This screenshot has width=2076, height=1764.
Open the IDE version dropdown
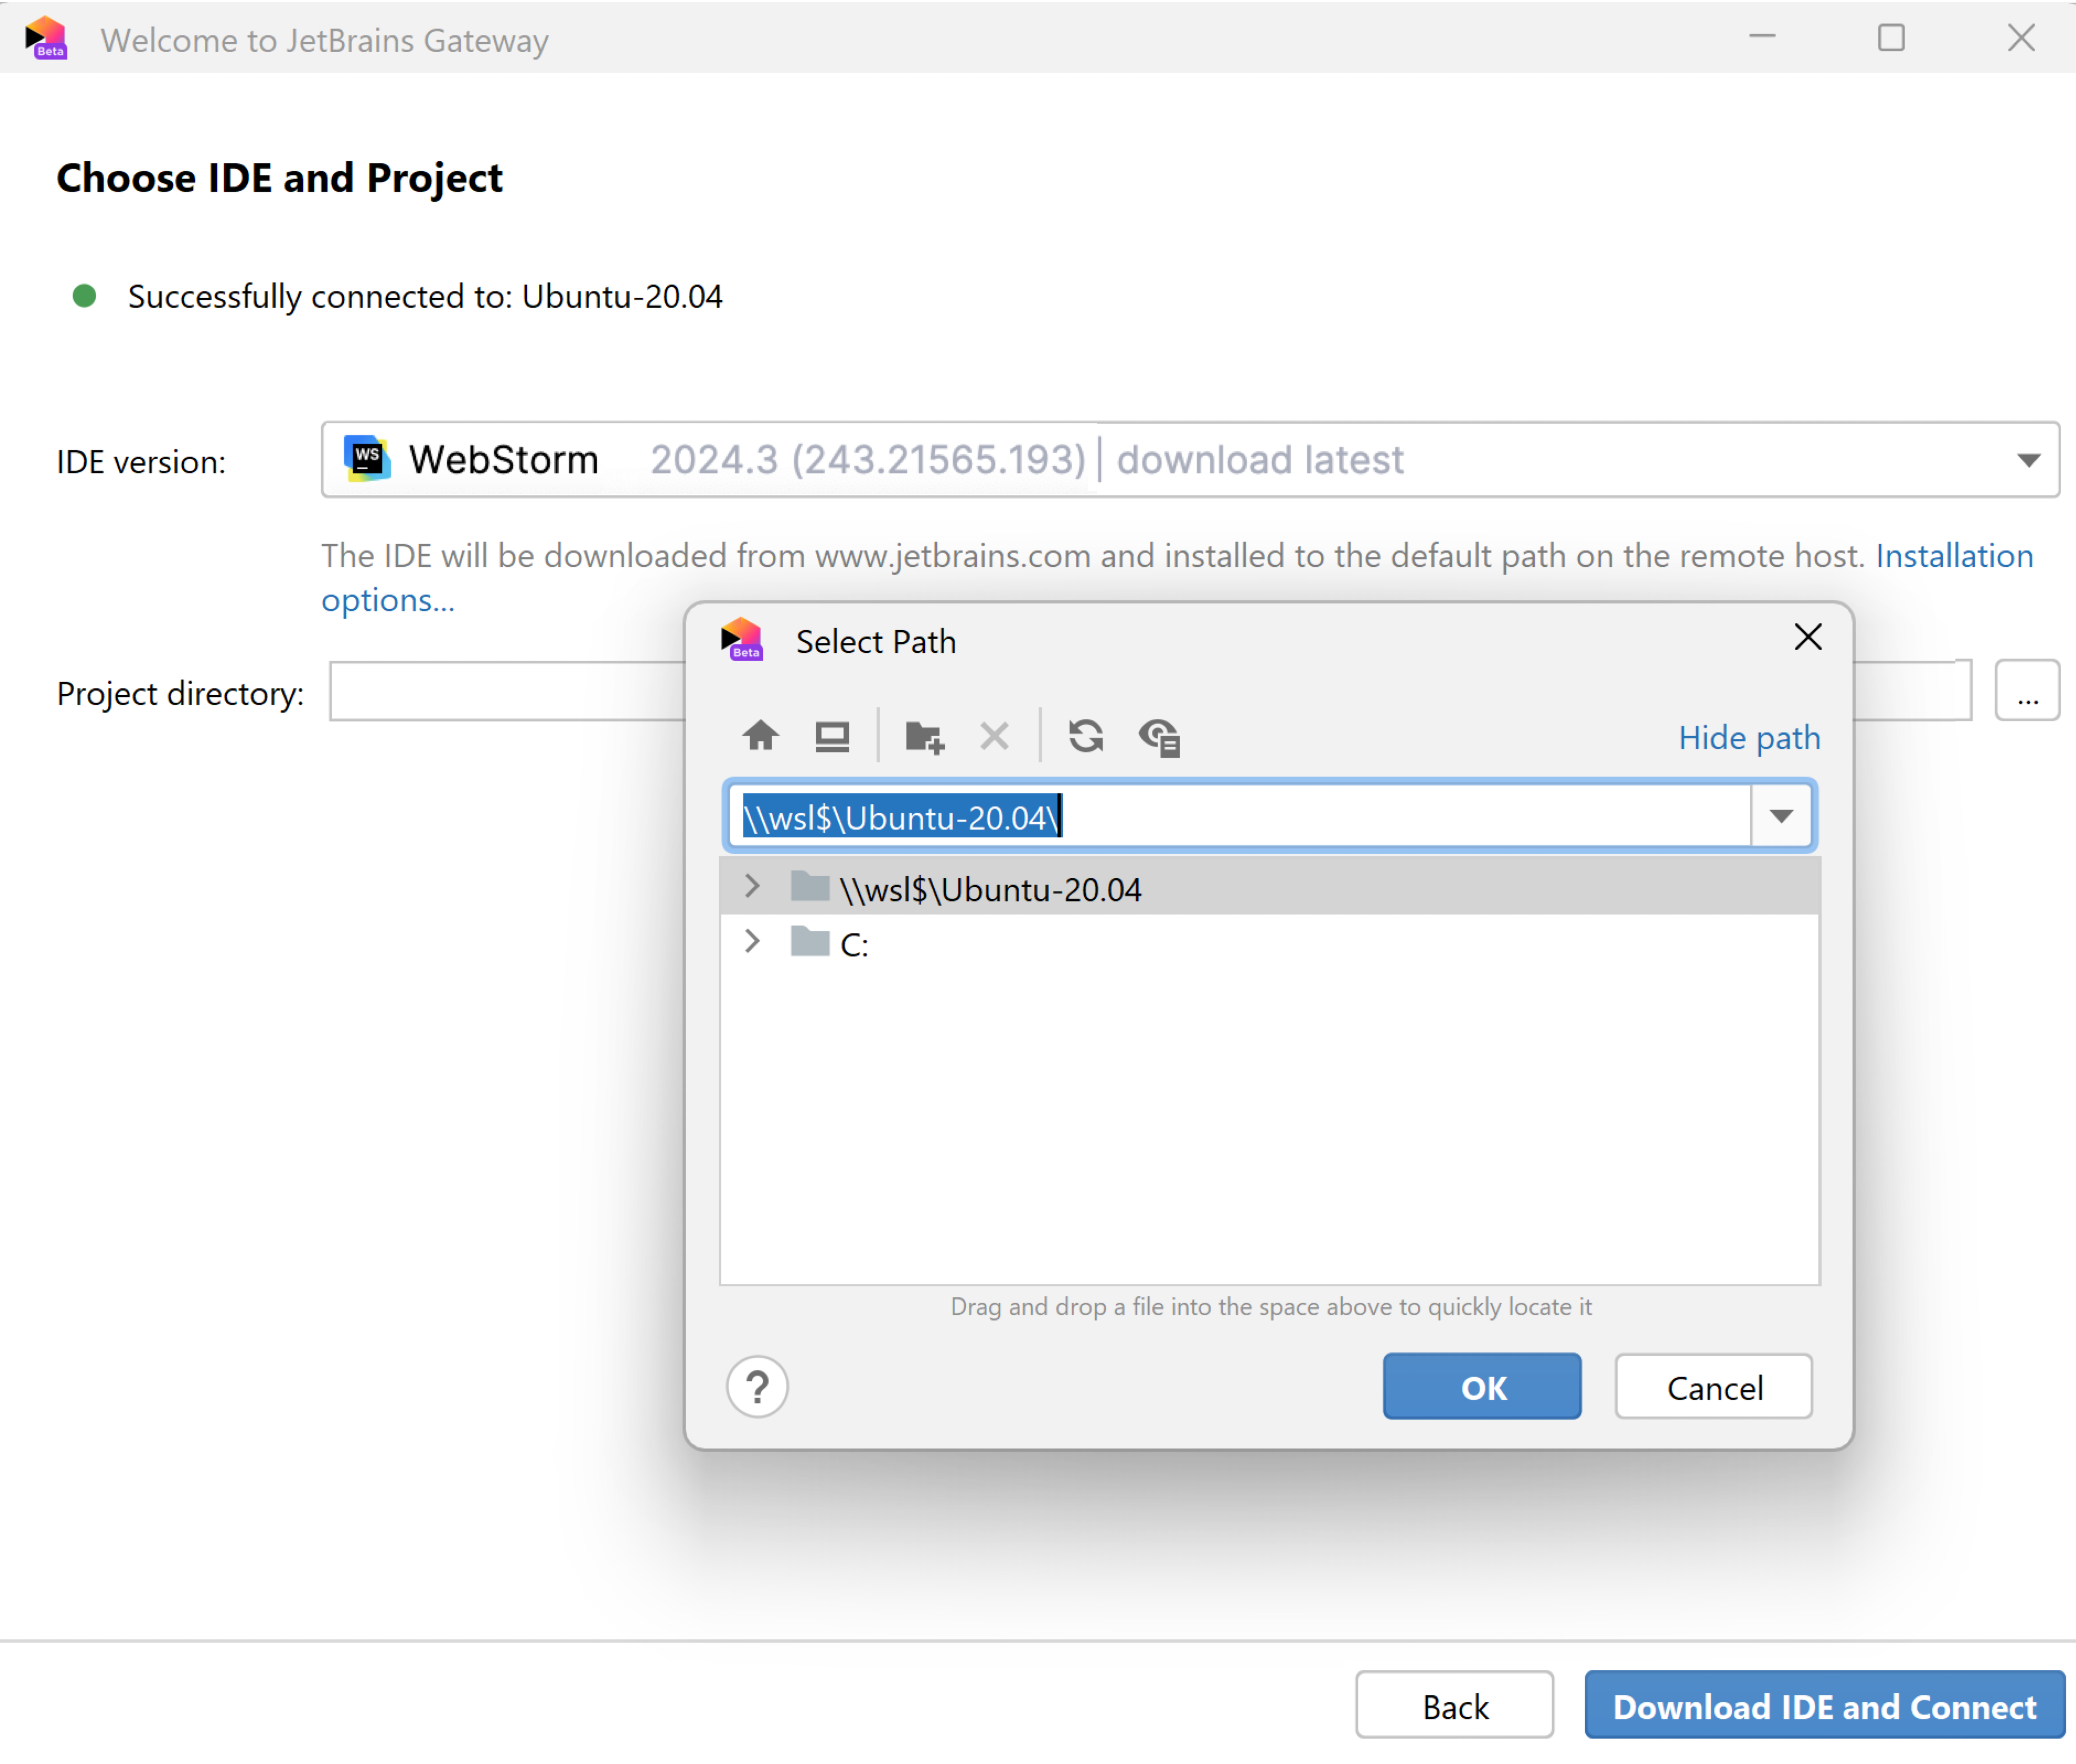[2028, 460]
